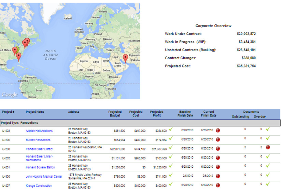Screen dimensions: 281x189
Task: Click the Project Name column header
Action: tap(35, 112)
